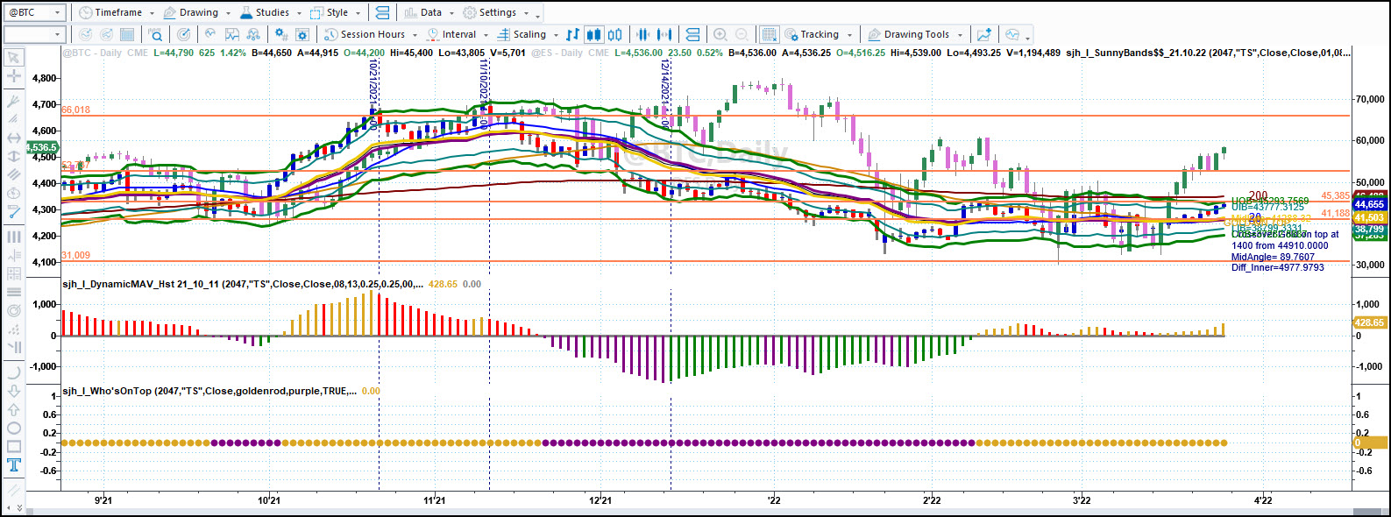Click the zoom in magnifier icon
This screenshot has height=517, width=1391.
(720, 35)
